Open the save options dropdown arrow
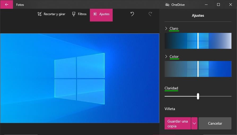 tap(194, 123)
